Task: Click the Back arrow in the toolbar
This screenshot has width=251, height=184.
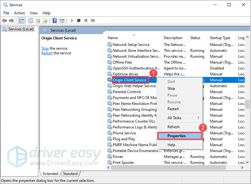Action: pos(4,20)
